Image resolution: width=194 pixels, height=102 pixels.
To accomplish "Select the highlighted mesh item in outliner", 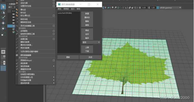I will (x=11, y=26).
